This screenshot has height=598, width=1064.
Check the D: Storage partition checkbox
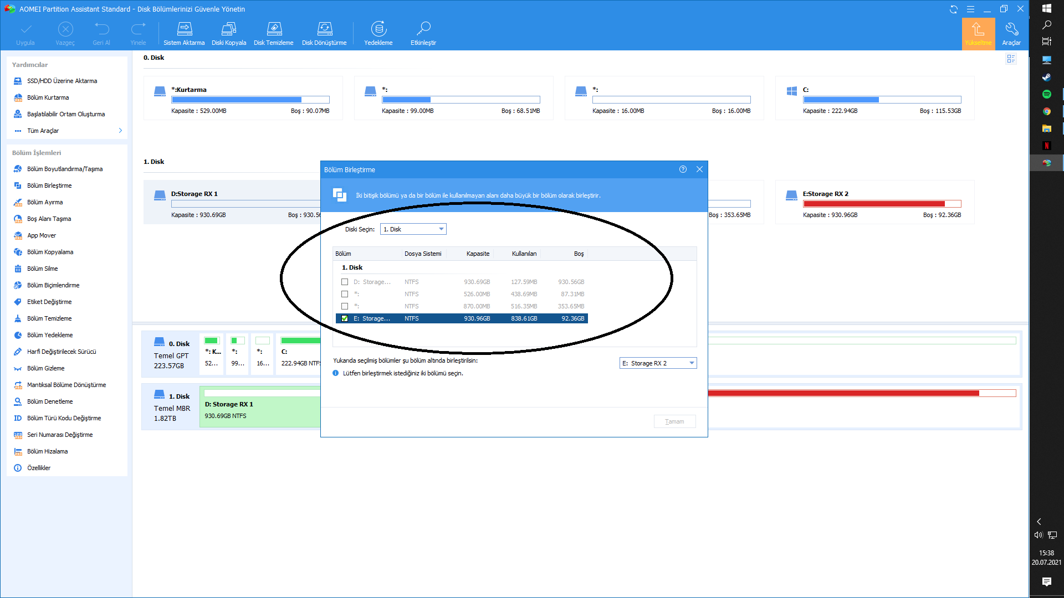pyautogui.click(x=345, y=282)
